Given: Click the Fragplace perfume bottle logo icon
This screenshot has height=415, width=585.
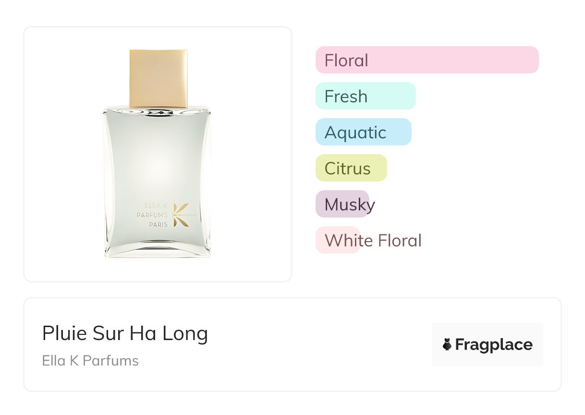Looking at the screenshot, I should (447, 344).
